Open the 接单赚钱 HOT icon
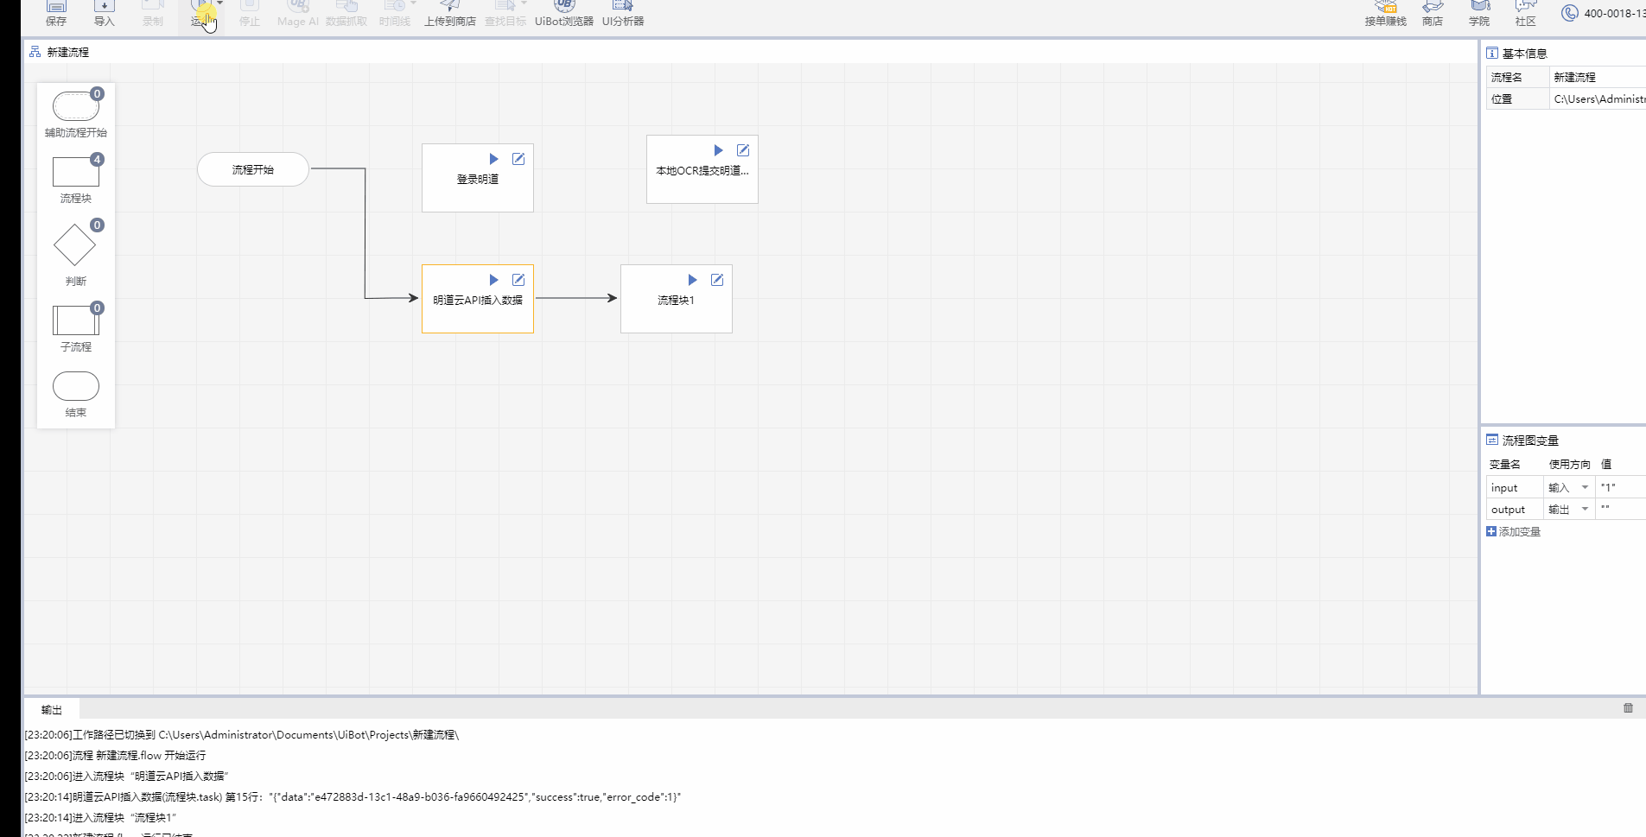This screenshot has width=1646, height=837. [x=1386, y=14]
